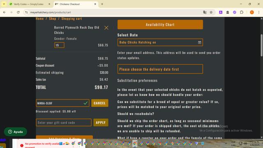Go back to previous page
This screenshot has height=148, width=263.
click(5, 12)
